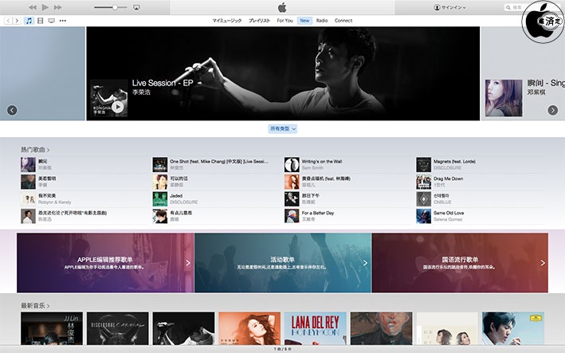565x353 pixels.
Task: Click artwork for Writing's on the Wall
Action: 292,165
